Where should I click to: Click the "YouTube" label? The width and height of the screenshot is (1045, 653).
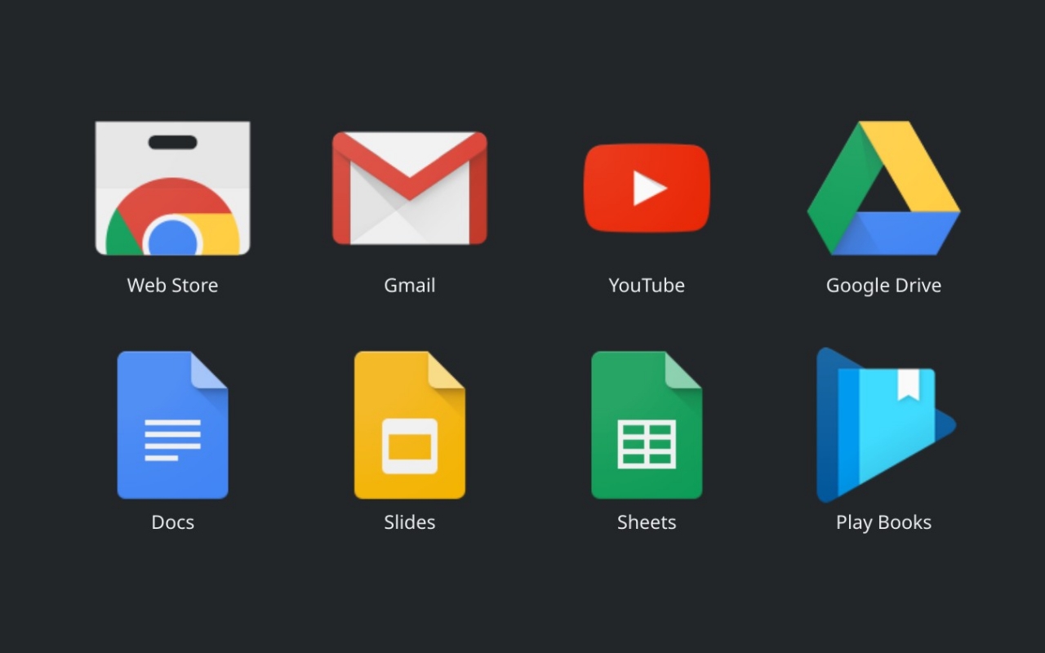click(x=647, y=286)
